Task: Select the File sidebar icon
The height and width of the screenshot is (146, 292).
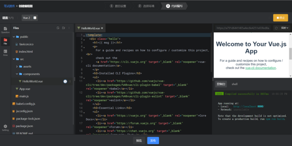Action: pyautogui.click(x=5, y=41)
